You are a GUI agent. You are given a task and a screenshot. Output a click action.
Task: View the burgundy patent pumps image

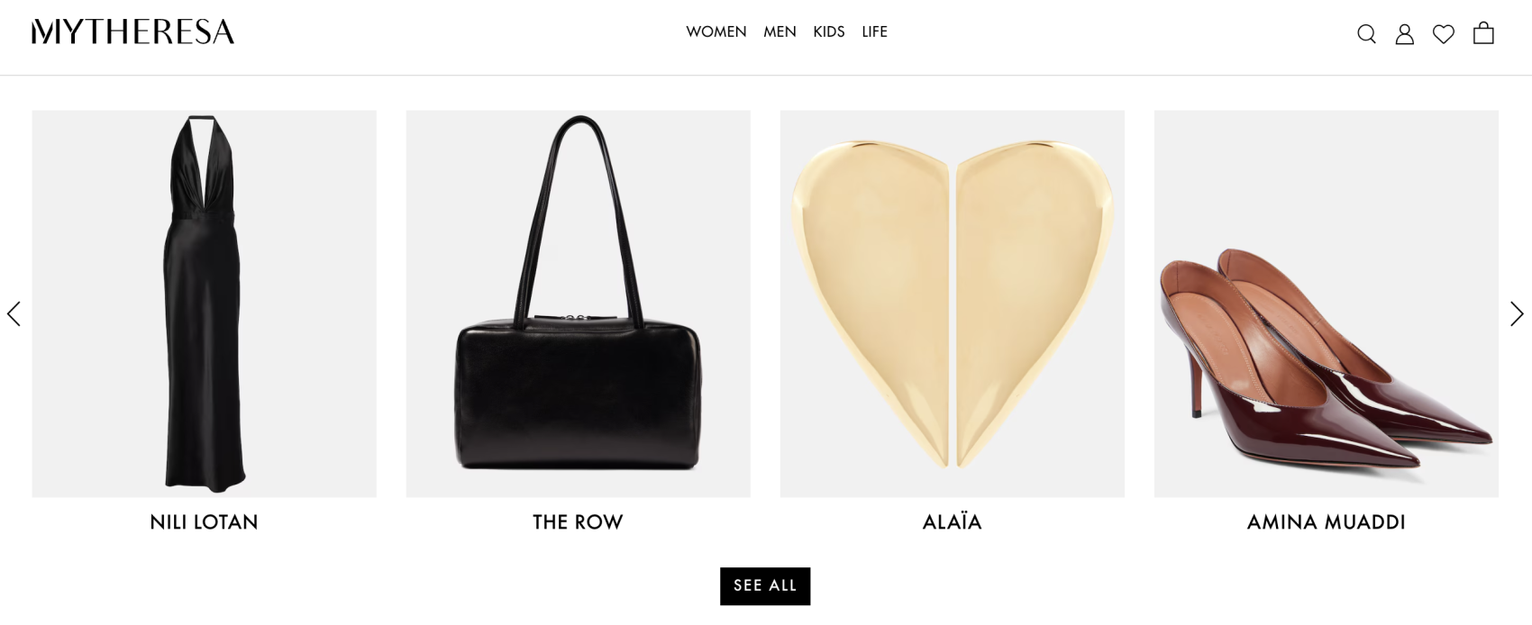coord(1326,303)
